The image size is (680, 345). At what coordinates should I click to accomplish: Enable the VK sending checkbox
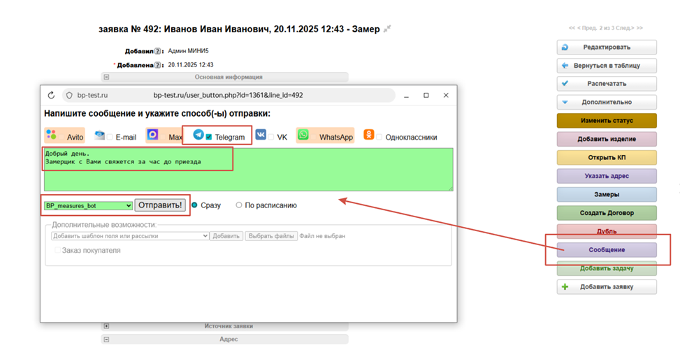(x=271, y=137)
